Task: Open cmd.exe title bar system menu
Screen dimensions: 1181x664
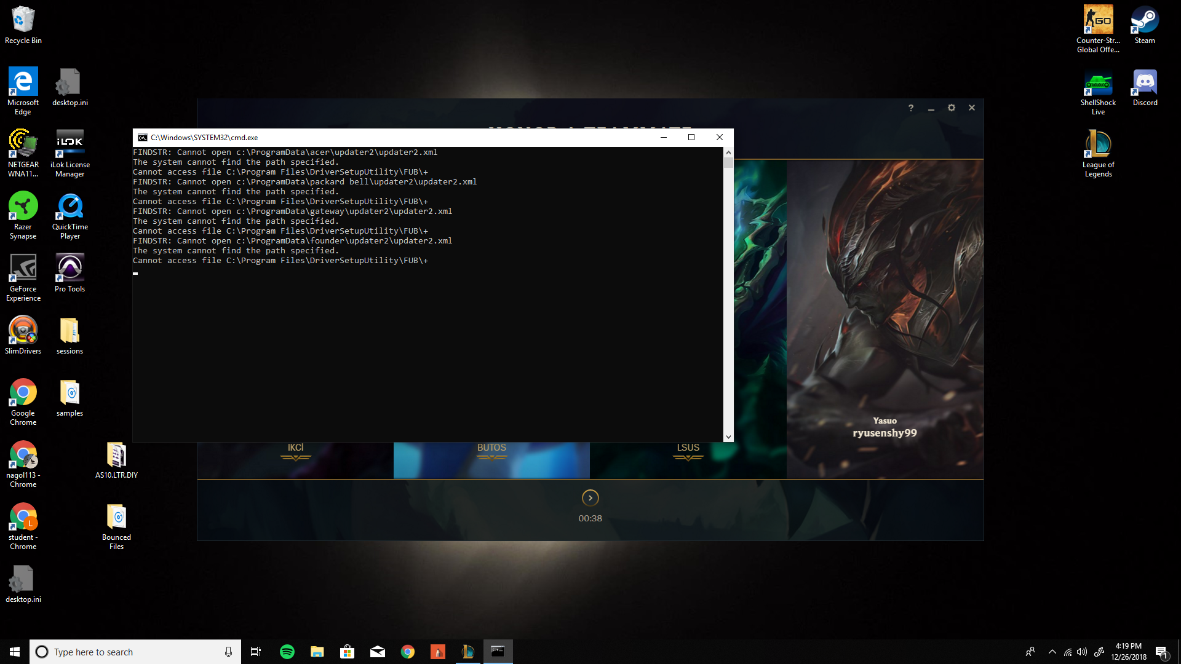Action: pos(141,137)
